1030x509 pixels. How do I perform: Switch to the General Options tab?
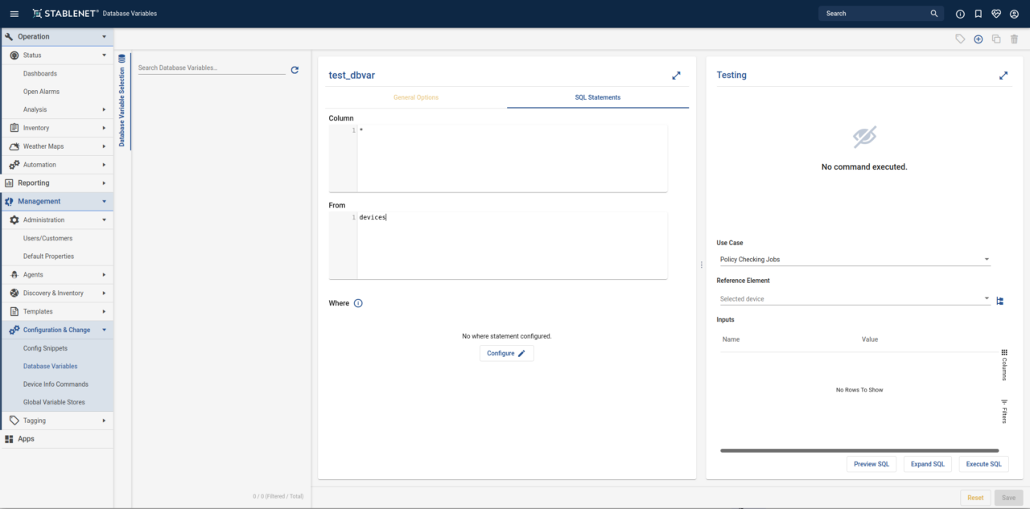point(416,97)
